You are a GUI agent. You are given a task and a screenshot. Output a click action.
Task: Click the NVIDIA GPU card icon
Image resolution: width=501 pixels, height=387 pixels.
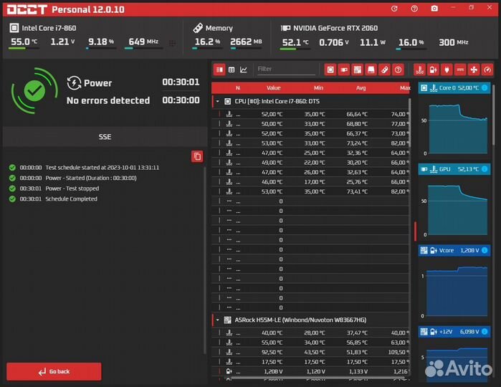point(285,28)
